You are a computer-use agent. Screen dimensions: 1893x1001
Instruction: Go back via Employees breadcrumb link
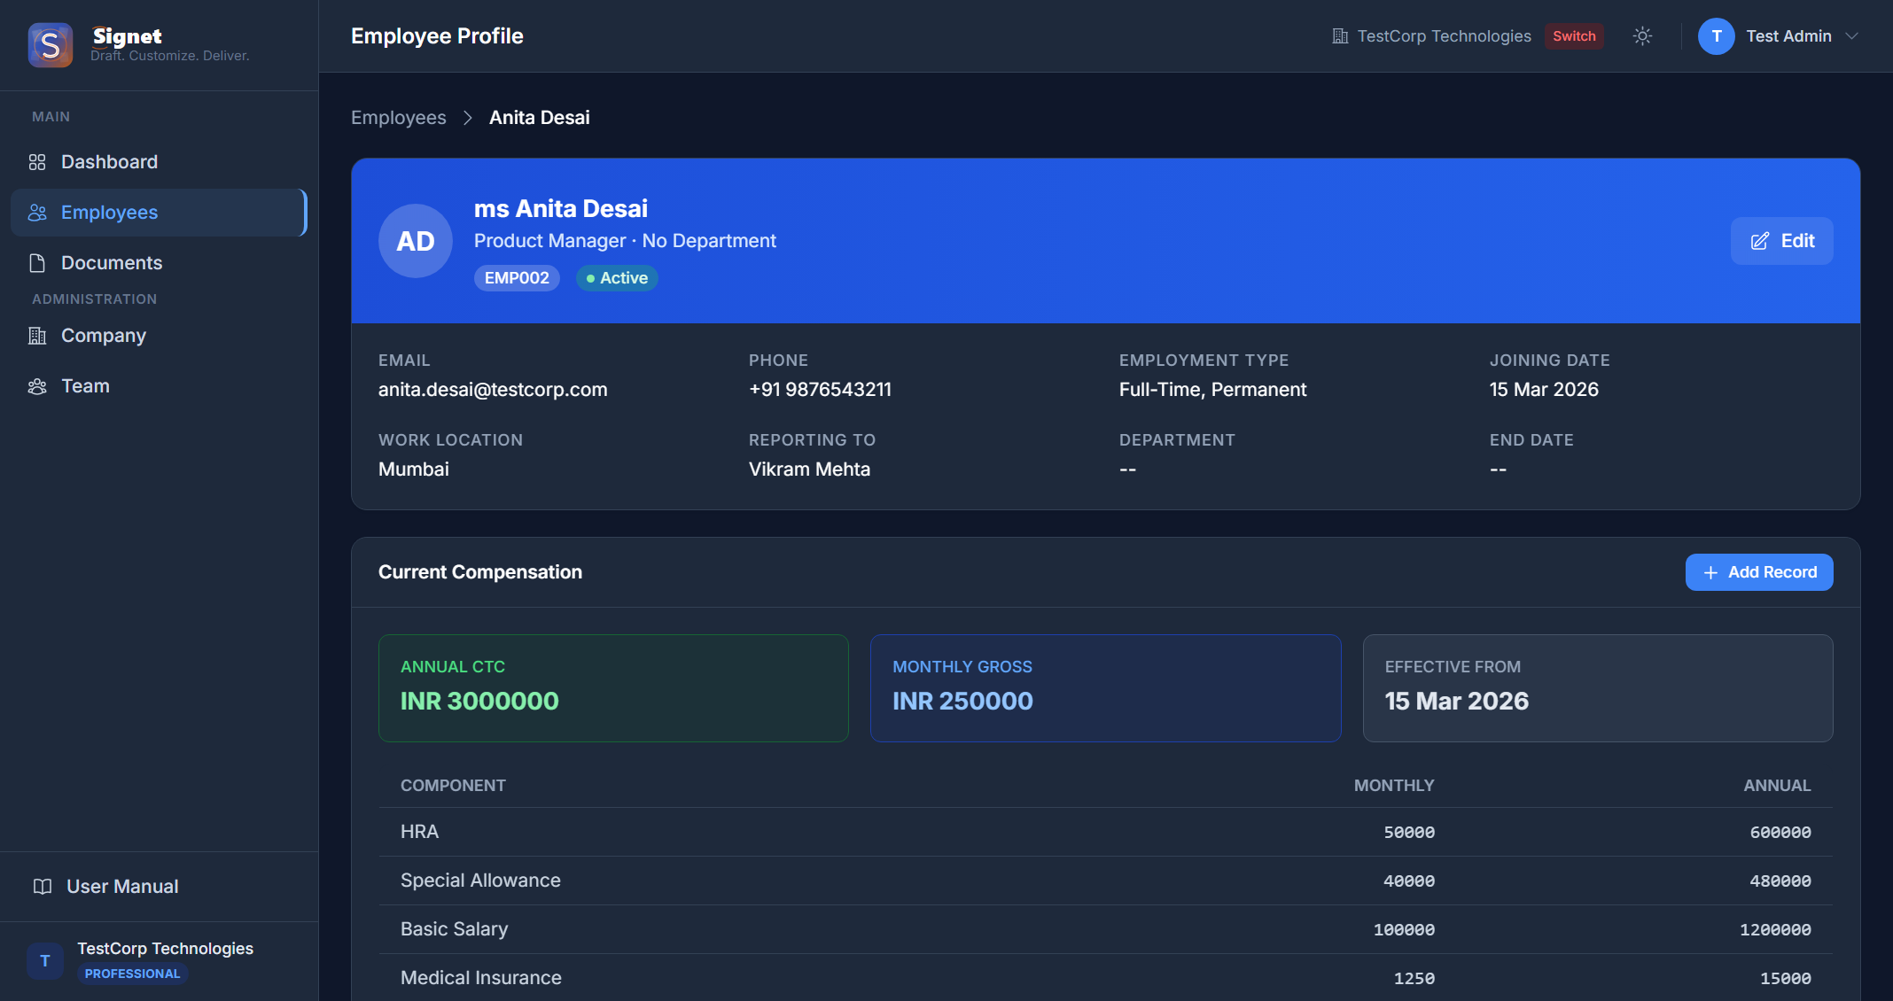(398, 118)
